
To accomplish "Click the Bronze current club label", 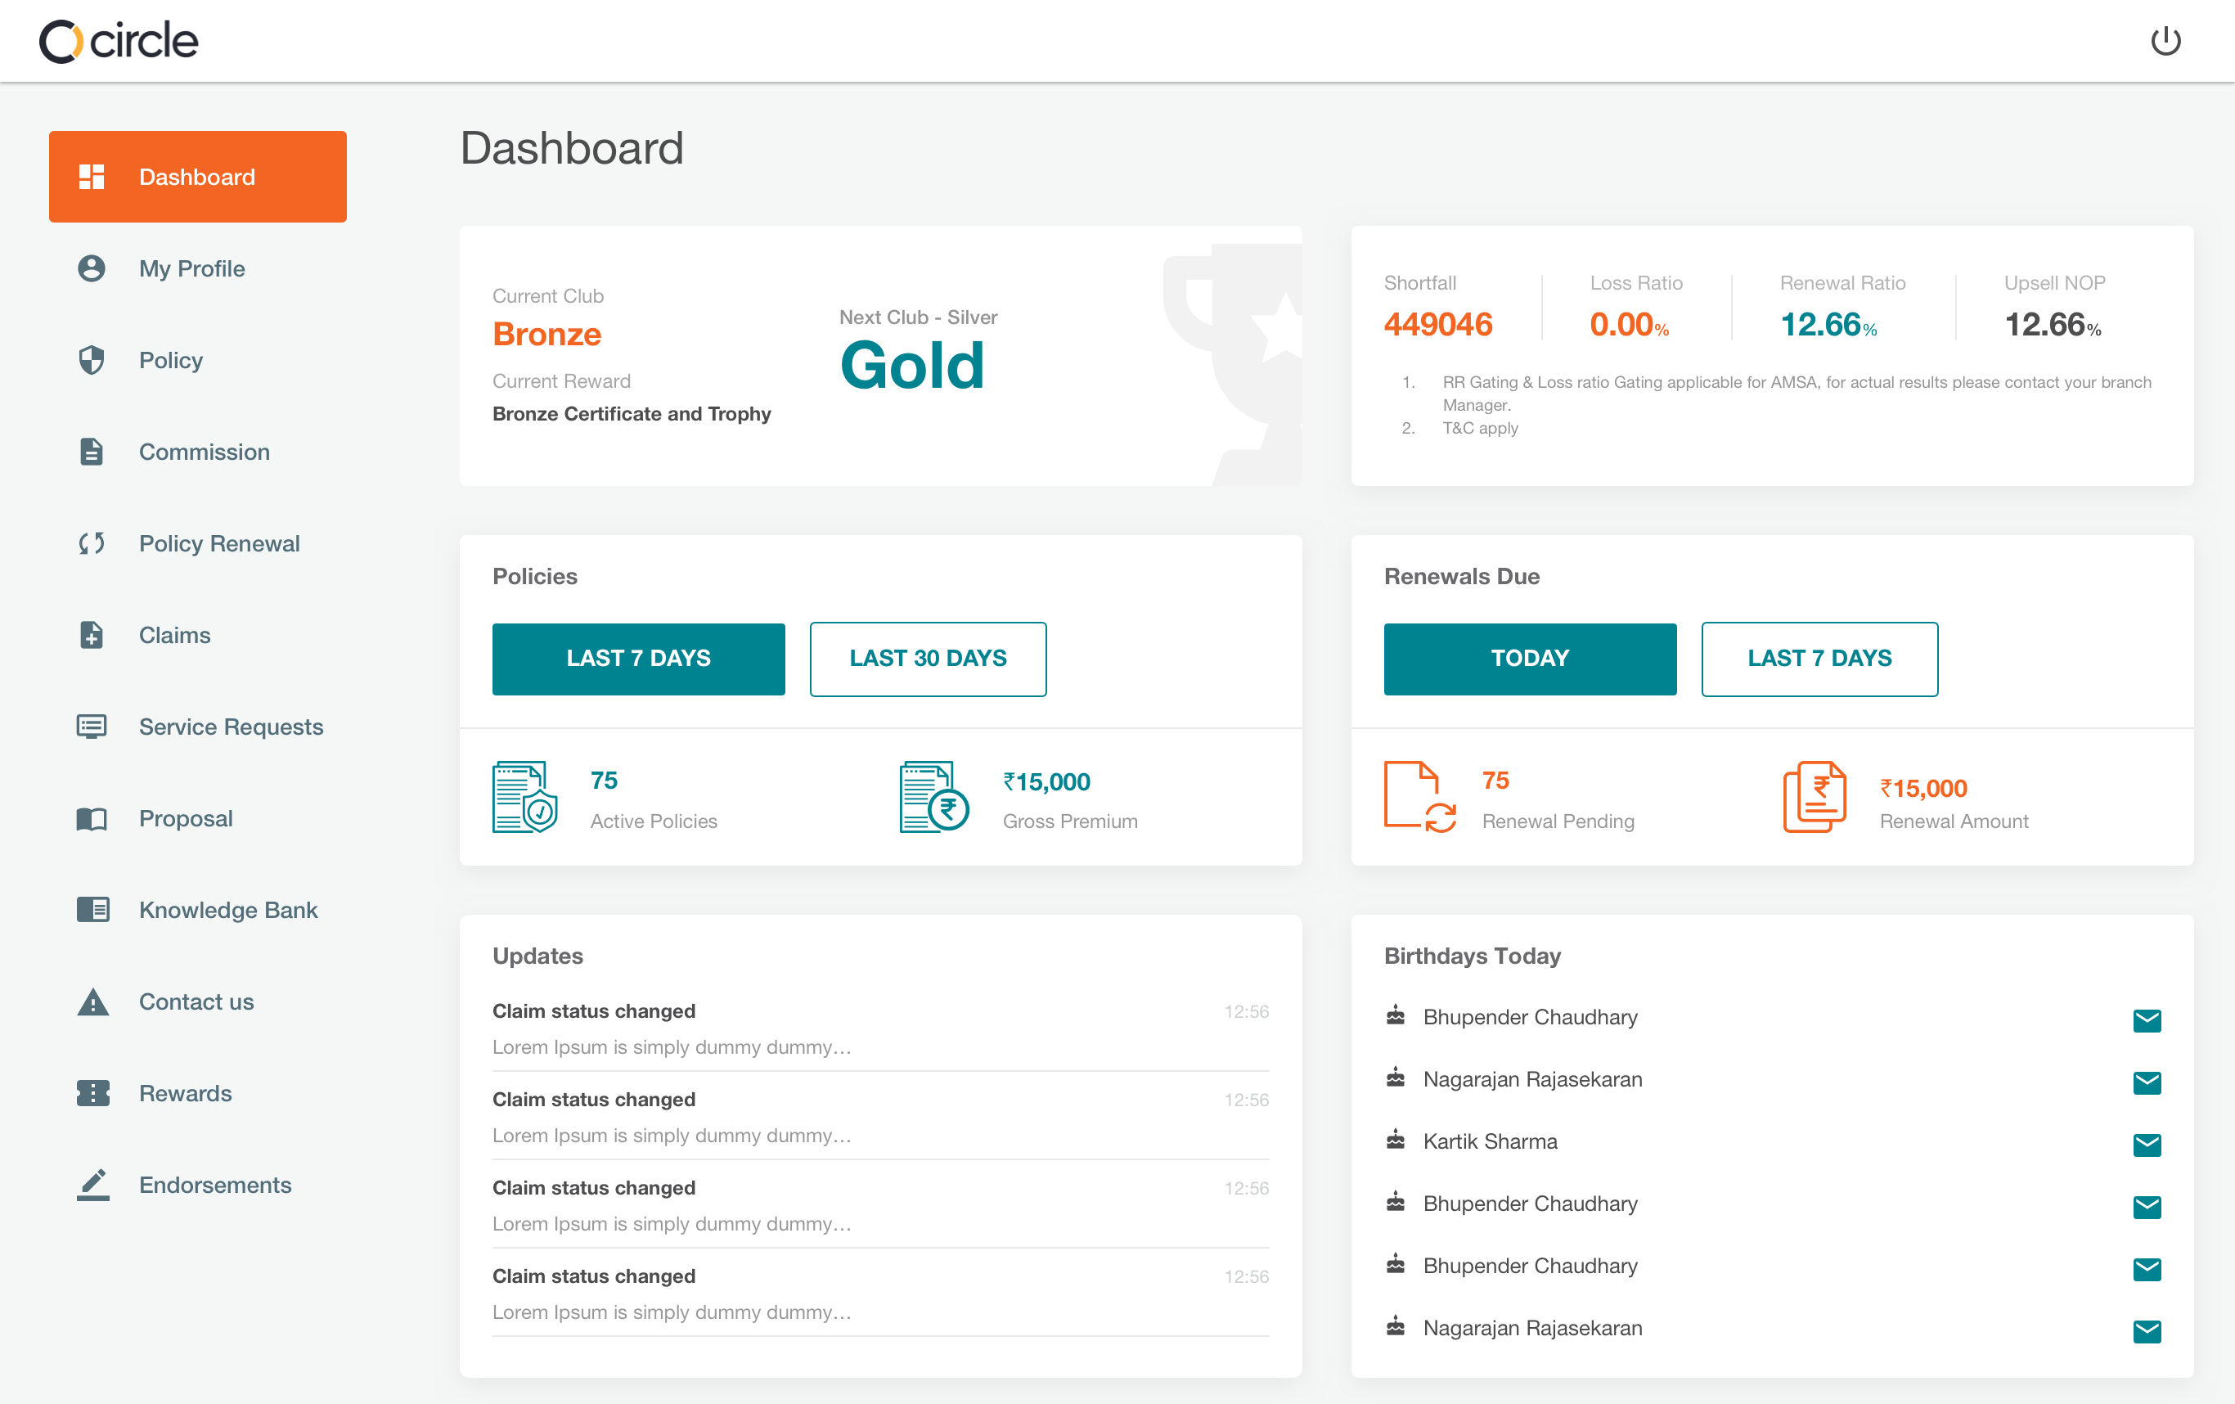I will pos(546,333).
